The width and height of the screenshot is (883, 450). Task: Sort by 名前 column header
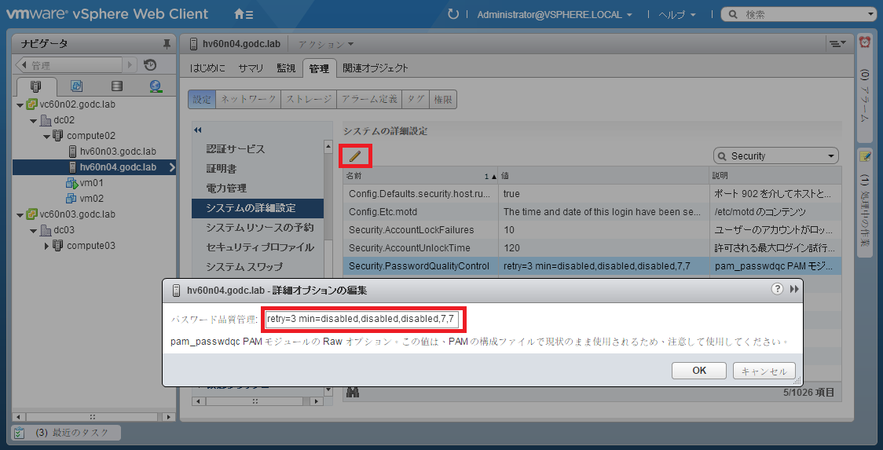tap(420, 176)
